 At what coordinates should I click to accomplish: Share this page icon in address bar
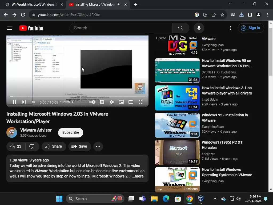tap(214, 15)
